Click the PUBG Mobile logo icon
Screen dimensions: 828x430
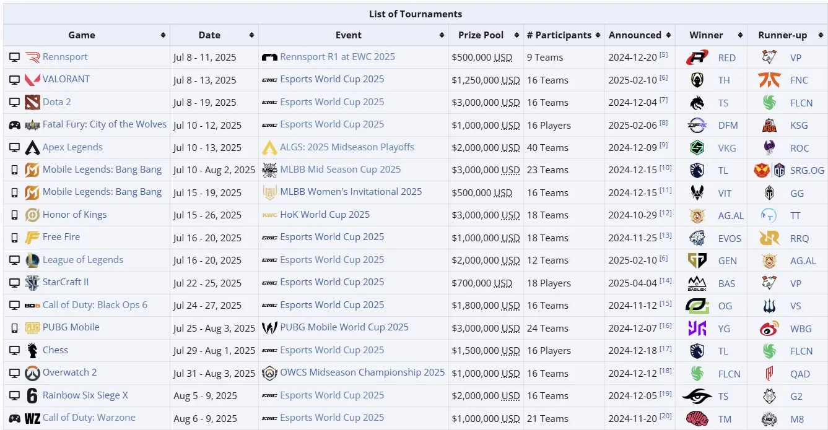pyautogui.click(x=32, y=328)
